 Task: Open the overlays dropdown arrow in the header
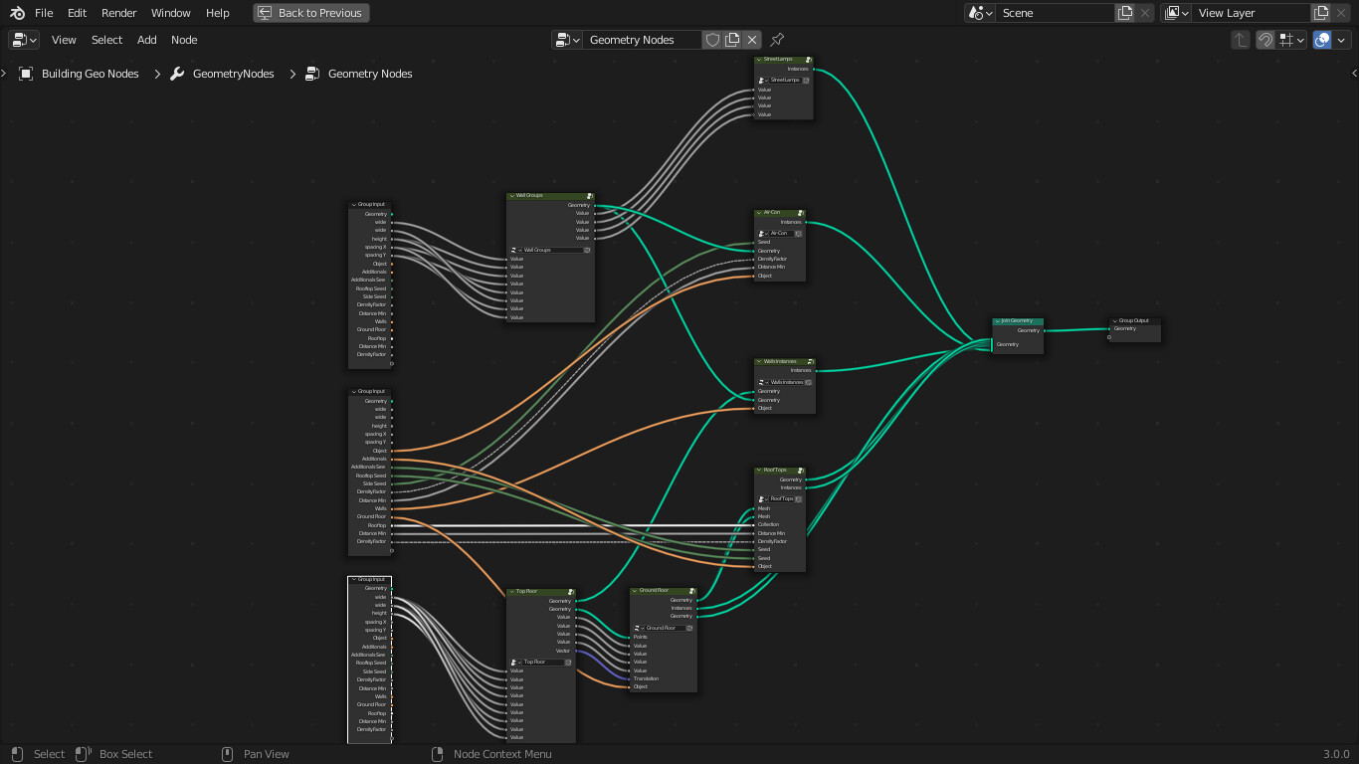tap(1341, 40)
